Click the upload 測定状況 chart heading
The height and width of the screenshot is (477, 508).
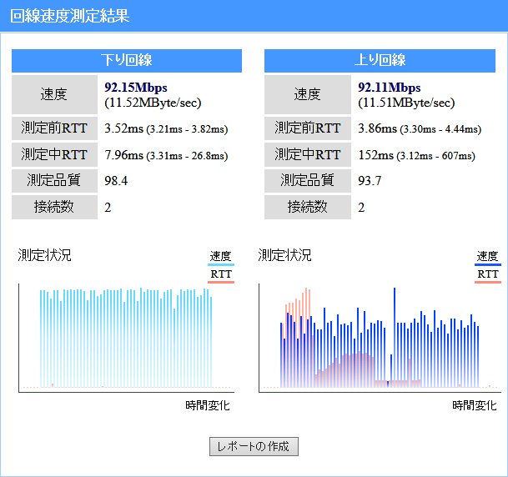[284, 255]
